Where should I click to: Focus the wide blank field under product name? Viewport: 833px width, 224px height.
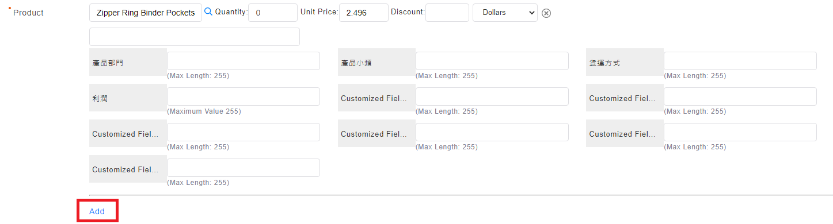tap(195, 37)
